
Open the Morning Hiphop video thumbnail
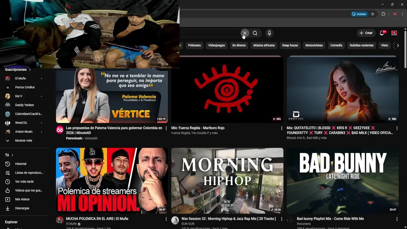pos(227,181)
